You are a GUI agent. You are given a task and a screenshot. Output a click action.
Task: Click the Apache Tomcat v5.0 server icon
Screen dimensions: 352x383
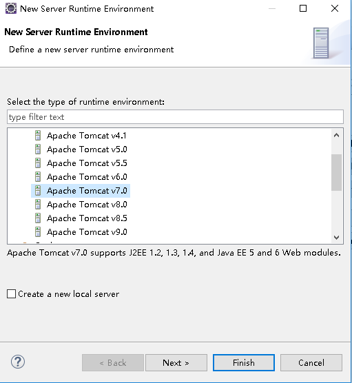[x=38, y=149]
